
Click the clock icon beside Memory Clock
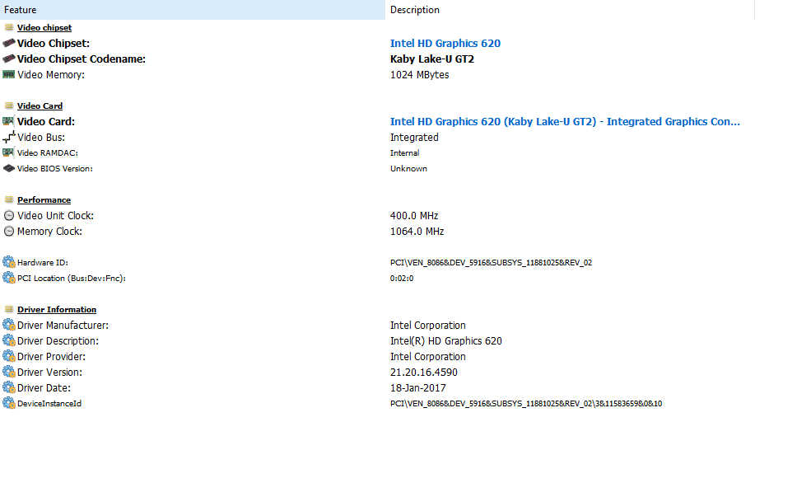pyautogui.click(x=8, y=232)
